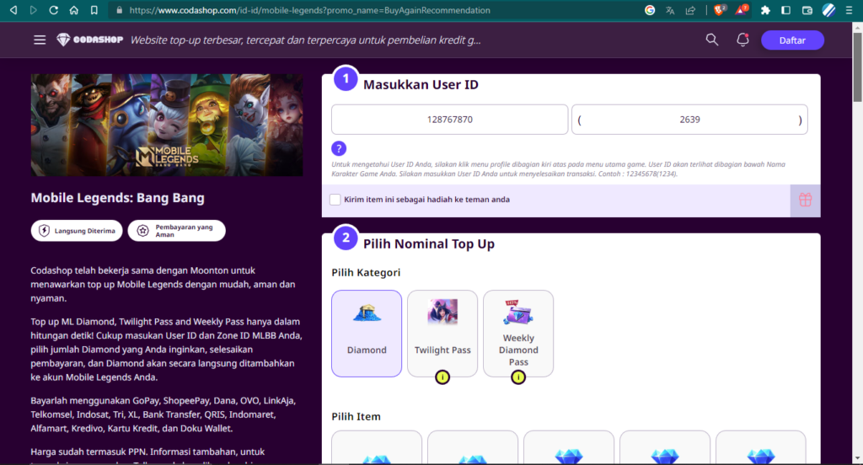
Task: Click the blue striped profile icon
Action: pos(828,10)
